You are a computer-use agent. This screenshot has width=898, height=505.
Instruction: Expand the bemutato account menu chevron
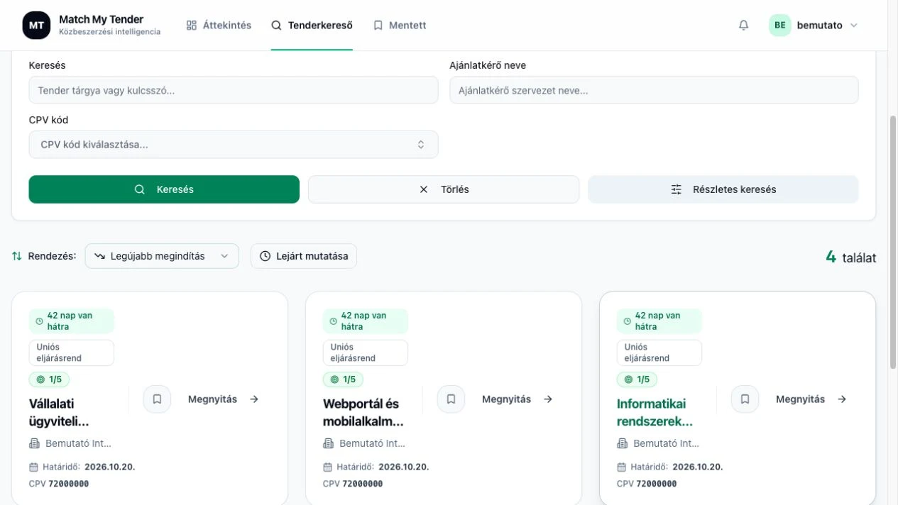854,26
